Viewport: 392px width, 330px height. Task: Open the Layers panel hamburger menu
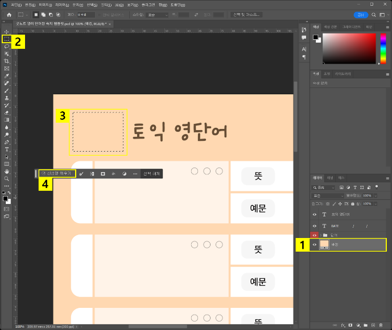pos(387,178)
